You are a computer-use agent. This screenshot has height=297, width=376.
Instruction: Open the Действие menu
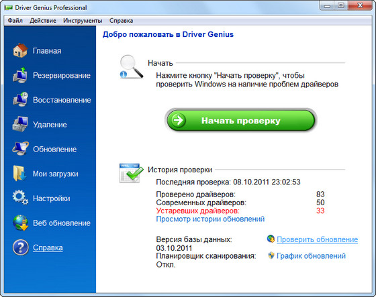[x=43, y=21]
